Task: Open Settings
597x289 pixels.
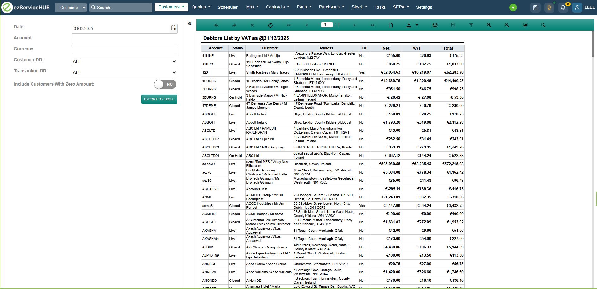Action: point(424,7)
